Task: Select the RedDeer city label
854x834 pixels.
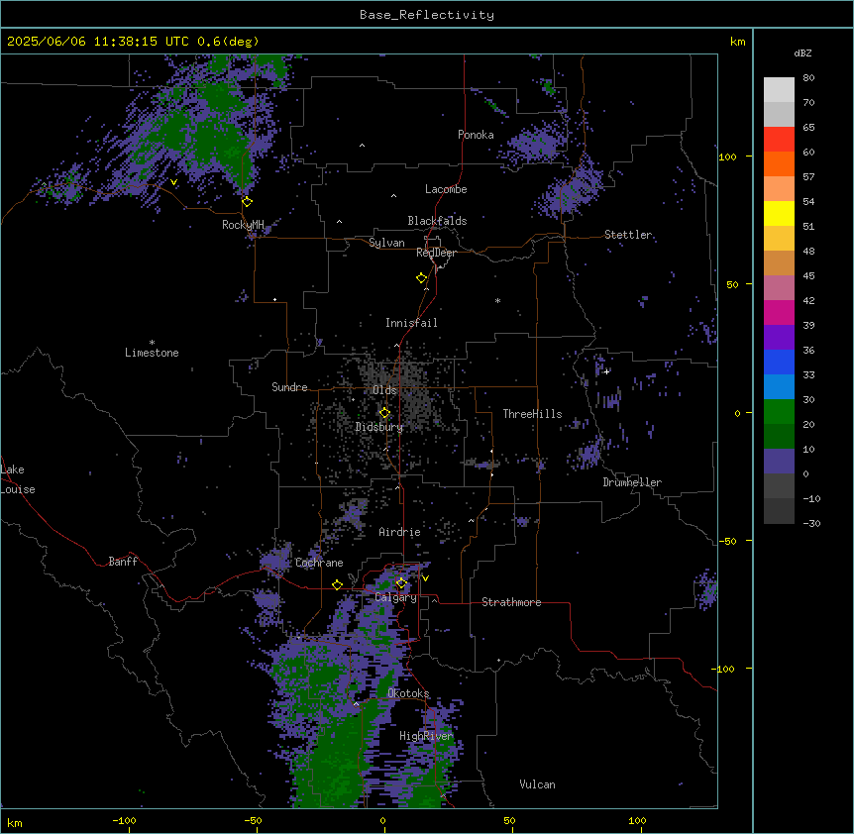Action: [436, 253]
